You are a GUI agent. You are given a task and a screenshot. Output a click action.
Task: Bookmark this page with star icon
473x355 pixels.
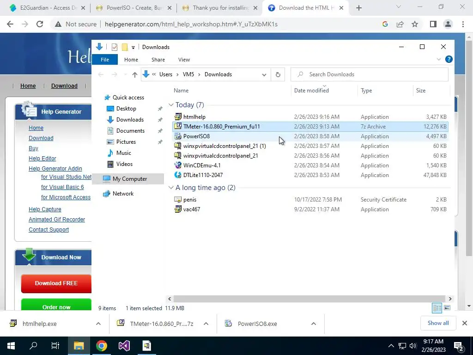(x=415, y=24)
